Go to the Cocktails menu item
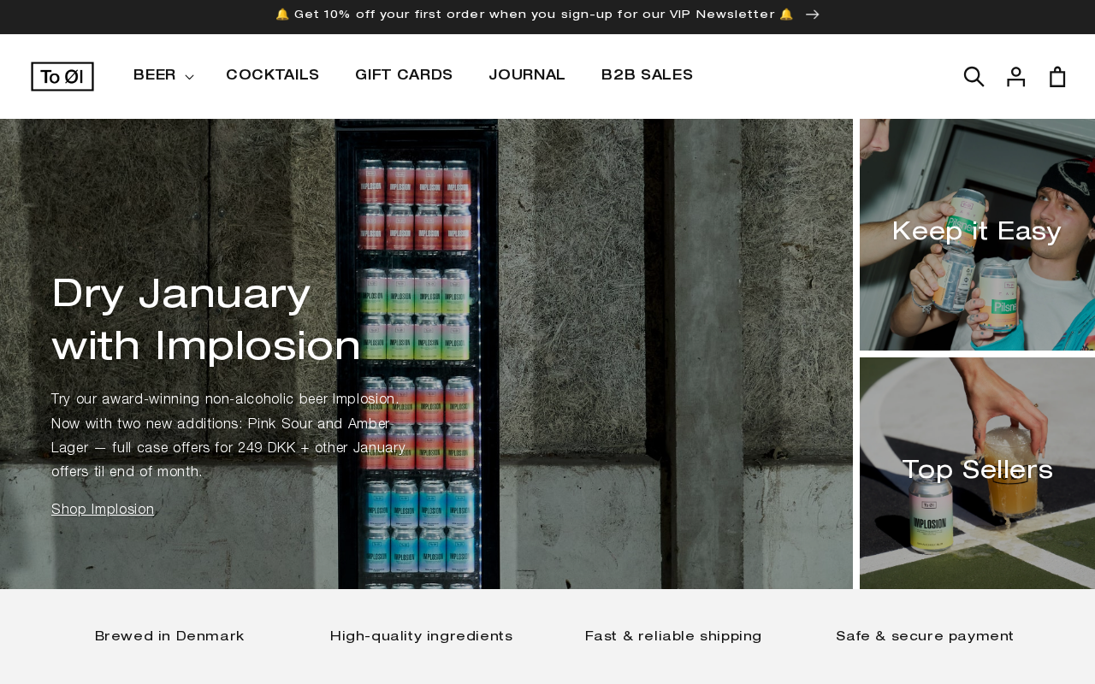Image resolution: width=1095 pixels, height=684 pixels. coord(272,75)
